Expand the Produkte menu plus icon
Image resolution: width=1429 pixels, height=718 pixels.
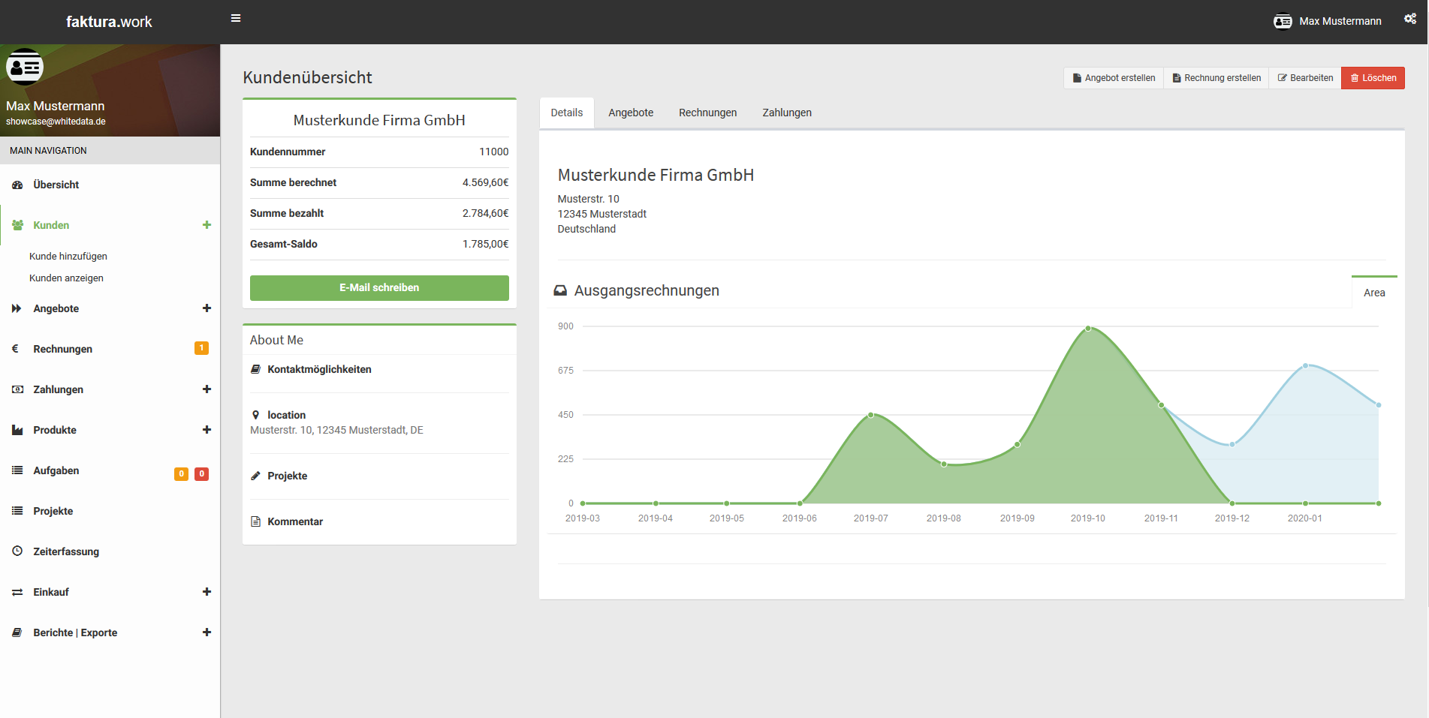click(207, 430)
